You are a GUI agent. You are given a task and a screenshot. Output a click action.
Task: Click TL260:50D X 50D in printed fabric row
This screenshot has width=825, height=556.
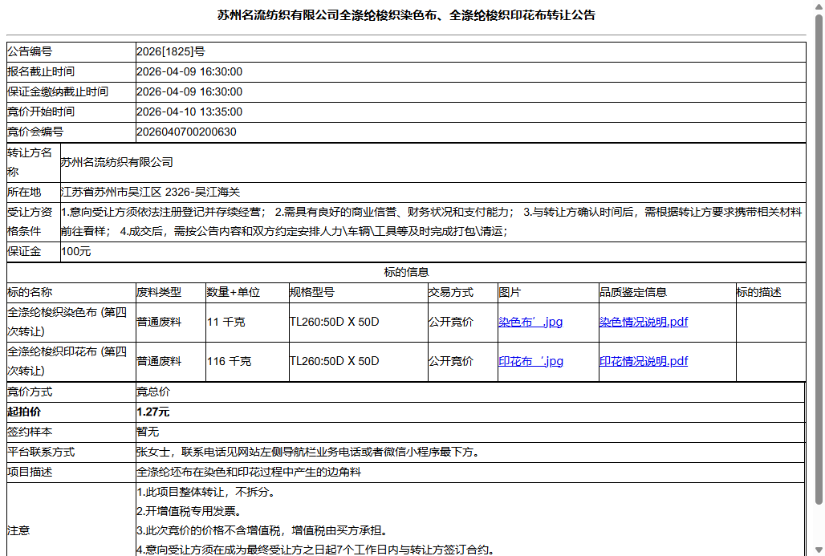pyautogui.click(x=334, y=361)
